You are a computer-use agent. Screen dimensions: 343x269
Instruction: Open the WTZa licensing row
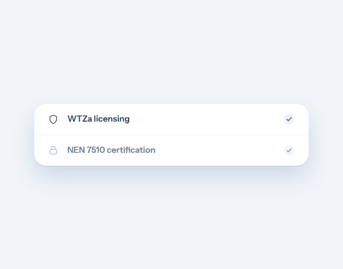click(171, 119)
